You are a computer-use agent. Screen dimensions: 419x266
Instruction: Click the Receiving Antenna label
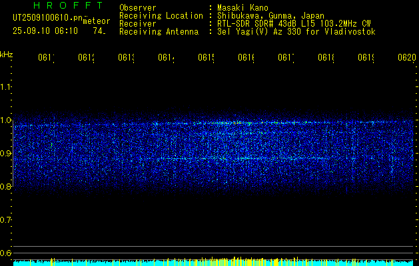(x=159, y=32)
